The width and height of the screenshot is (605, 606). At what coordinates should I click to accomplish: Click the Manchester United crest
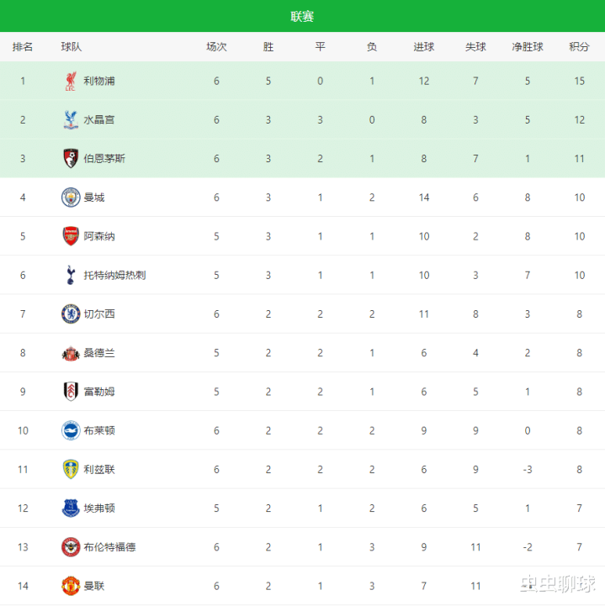coord(71,586)
